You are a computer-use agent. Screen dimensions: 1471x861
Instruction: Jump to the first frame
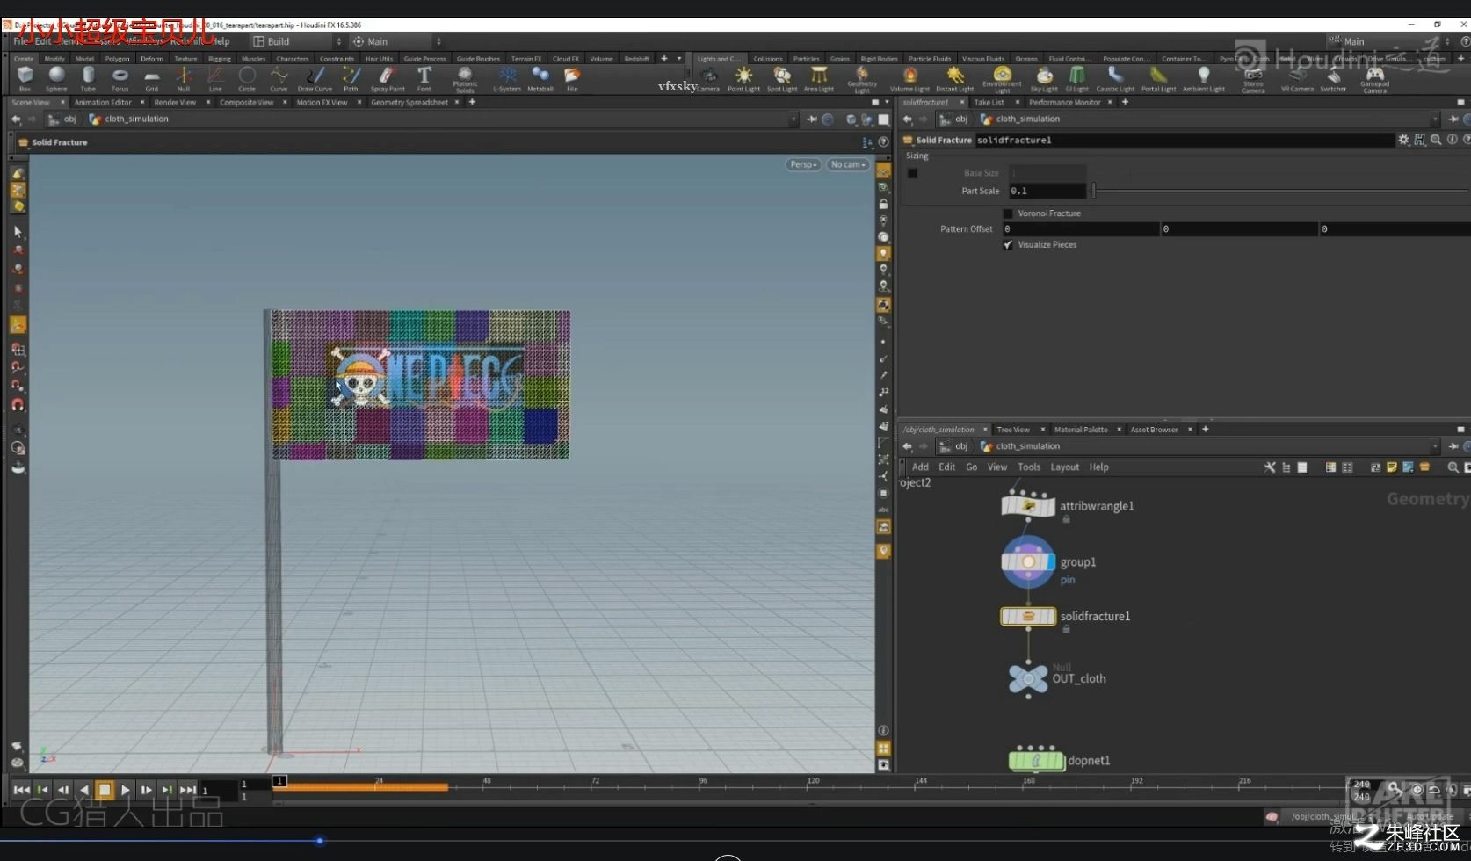21,790
